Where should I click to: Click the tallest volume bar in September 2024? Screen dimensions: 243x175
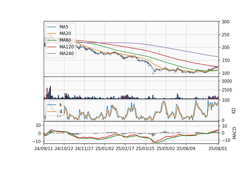[x=50, y=93]
